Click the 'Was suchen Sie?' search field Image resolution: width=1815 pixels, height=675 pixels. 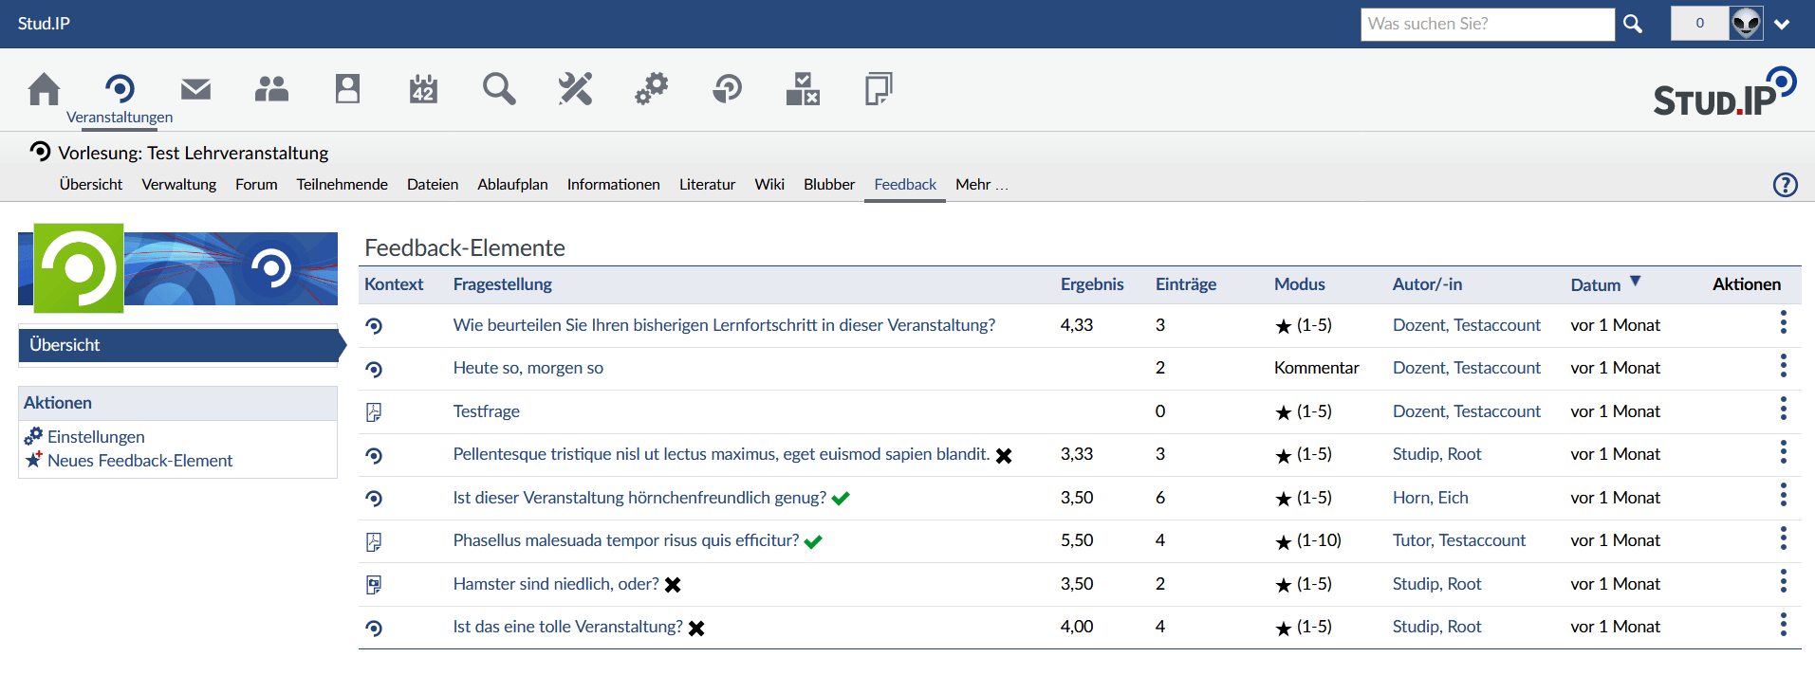[x=1486, y=25]
